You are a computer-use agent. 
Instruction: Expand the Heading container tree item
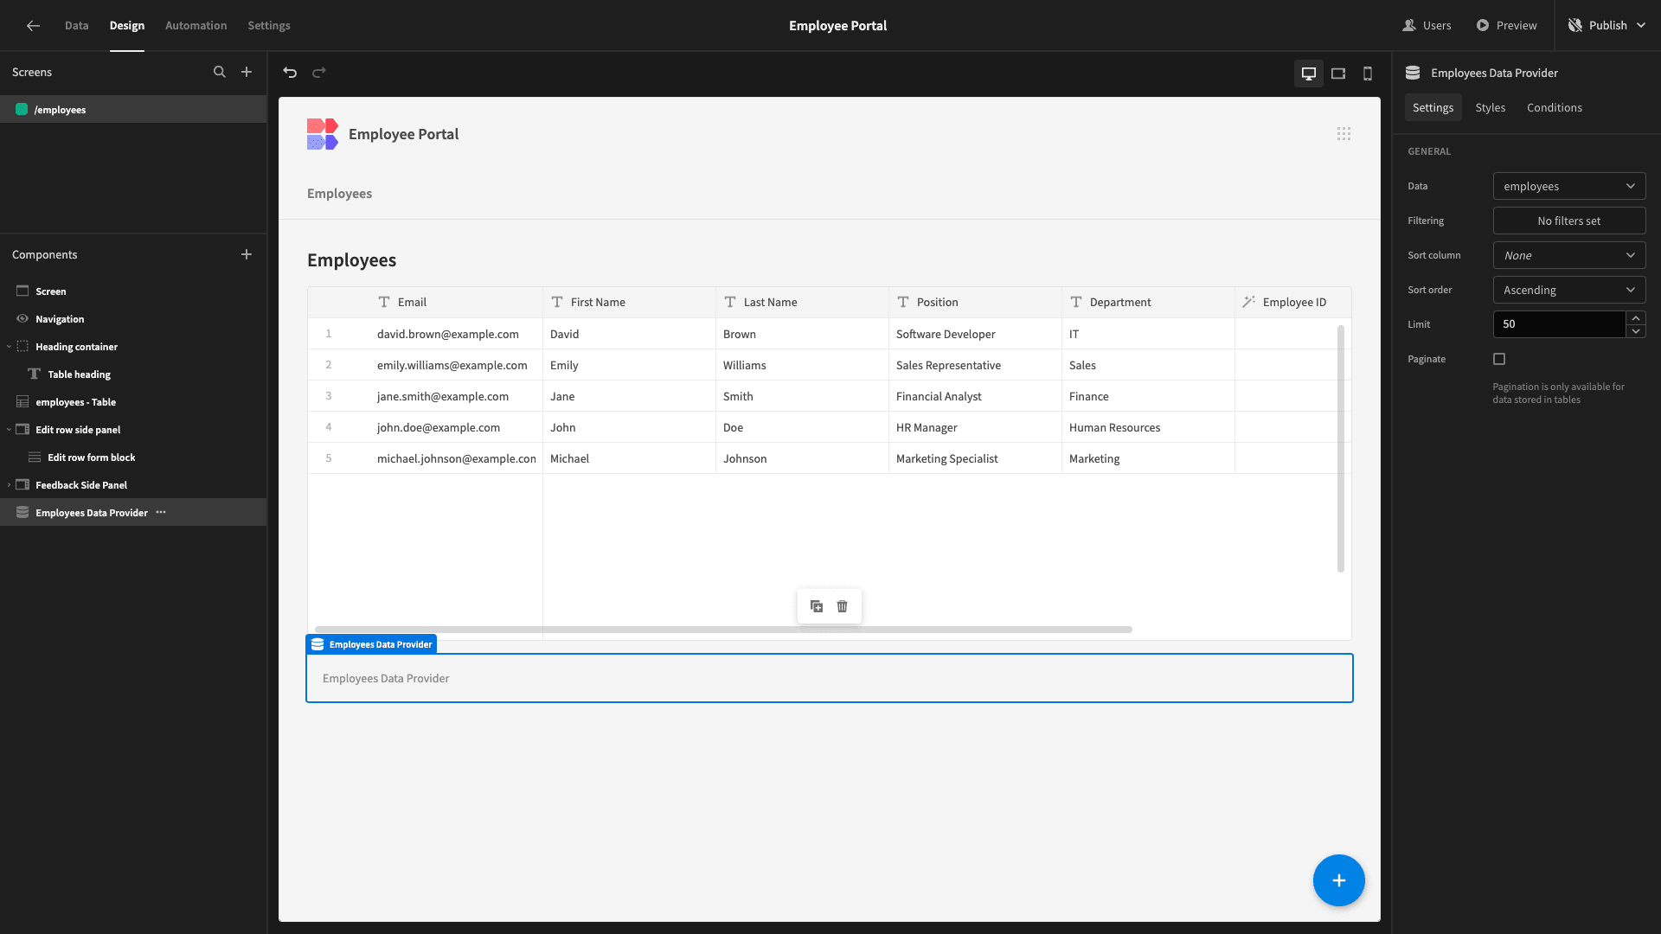(x=8, y=346)
